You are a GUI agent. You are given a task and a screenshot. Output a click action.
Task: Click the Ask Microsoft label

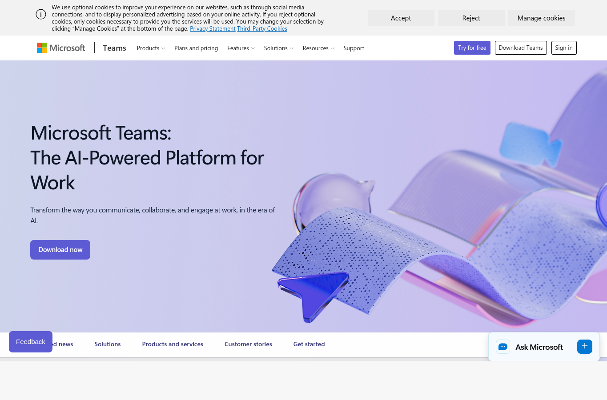pyautogui.click(x=539, y=347)
